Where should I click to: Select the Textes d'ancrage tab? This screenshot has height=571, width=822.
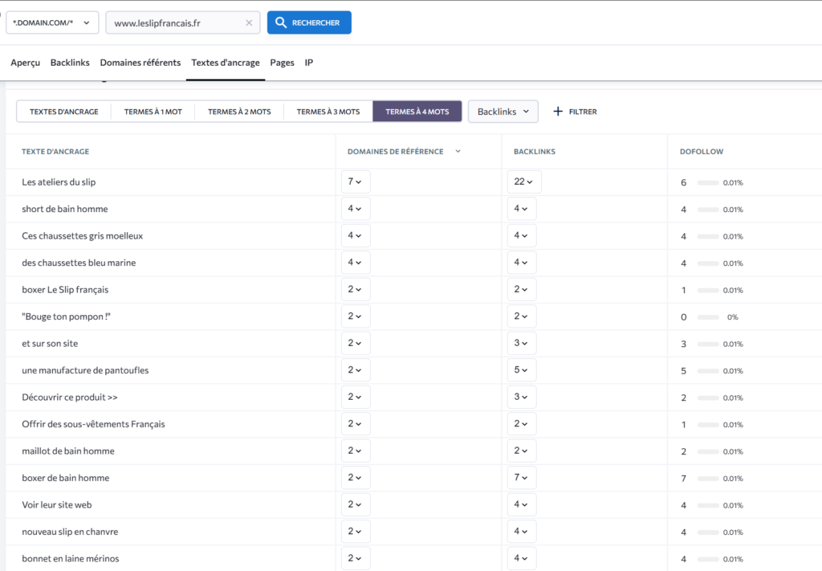[x=226, y=63]
